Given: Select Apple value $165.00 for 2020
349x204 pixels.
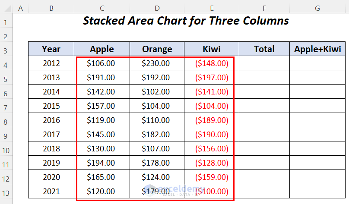Looking at the screenshot, I should point(101,177).
